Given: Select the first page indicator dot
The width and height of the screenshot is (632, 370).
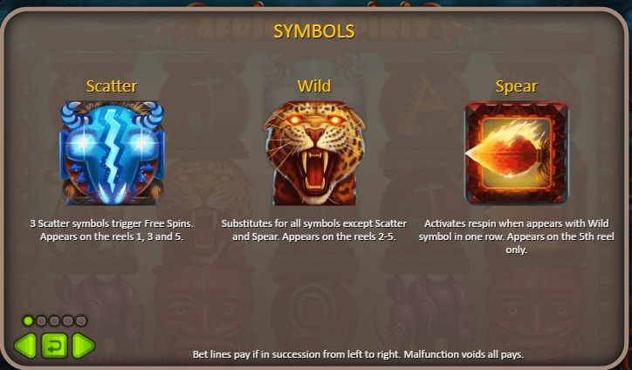Looking at the screenshot, I should [x=28, y=321].
